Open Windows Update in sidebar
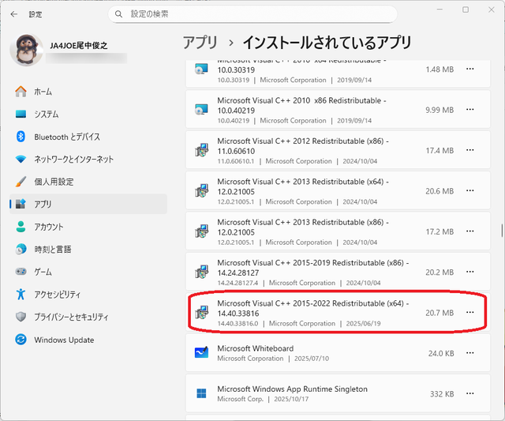The height and width of the screenshot is (421, 505). click(88, 340)
